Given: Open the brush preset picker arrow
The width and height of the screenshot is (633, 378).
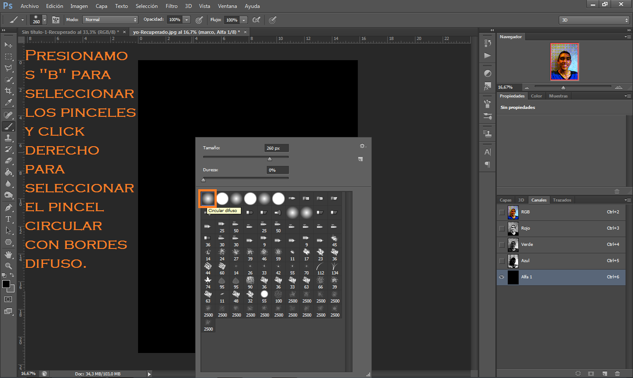Looking at the screenshot, I should pyautogui.click(x=44, y=20).
